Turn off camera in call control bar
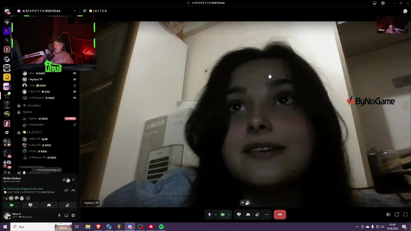 [223, 215]
